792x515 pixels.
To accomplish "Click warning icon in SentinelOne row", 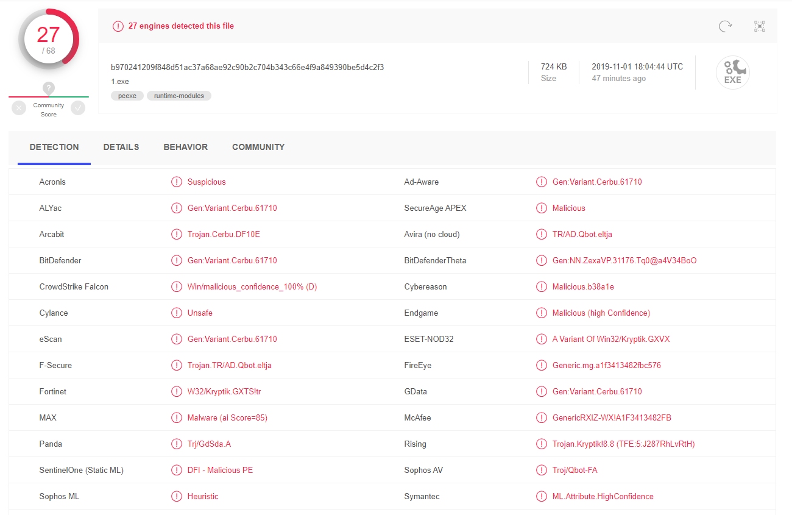I will coord(177,470).
